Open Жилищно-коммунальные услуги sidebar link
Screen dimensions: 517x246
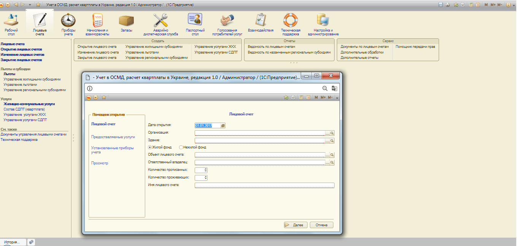29,104
